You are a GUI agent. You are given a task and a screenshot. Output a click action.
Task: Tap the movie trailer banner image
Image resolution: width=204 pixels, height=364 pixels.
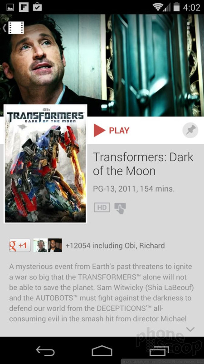[102, 65]
